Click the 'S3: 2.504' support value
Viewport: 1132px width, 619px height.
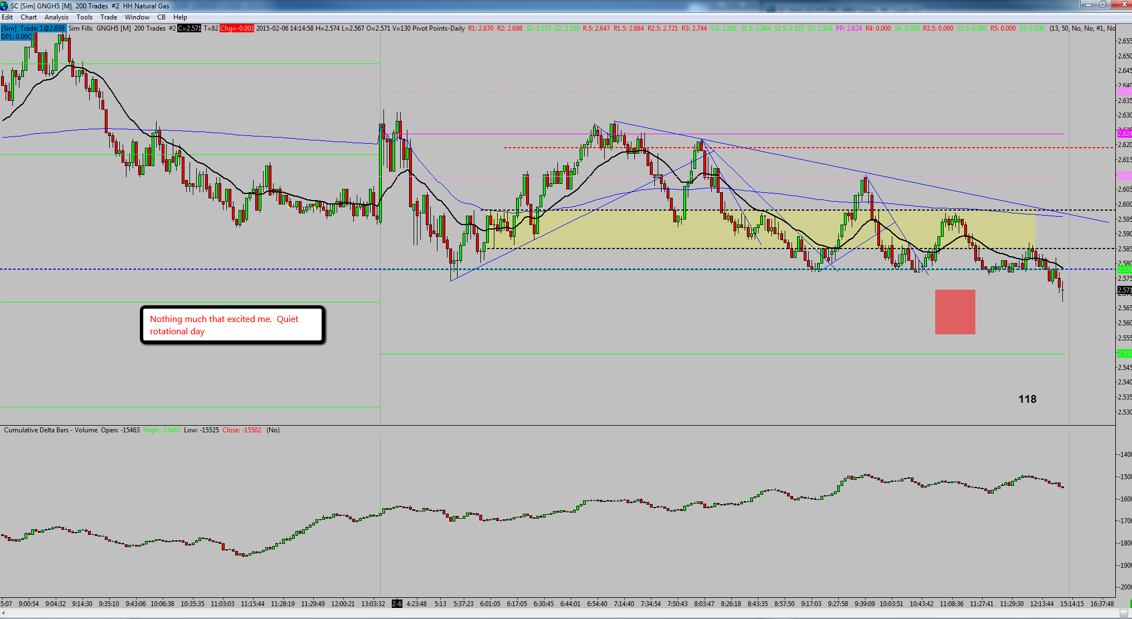(820, 28)
